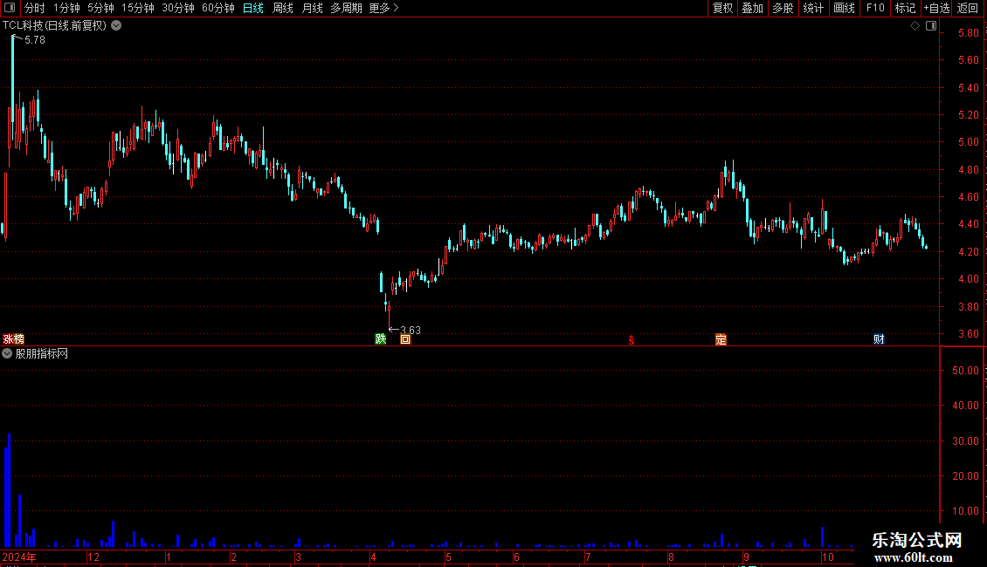Open 多周期 multi-period view
The width and height of the screenshot is (987, 567).
click(346, 8)
